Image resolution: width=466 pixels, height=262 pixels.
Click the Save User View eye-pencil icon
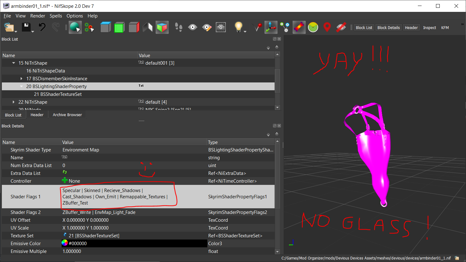(207, 27)
